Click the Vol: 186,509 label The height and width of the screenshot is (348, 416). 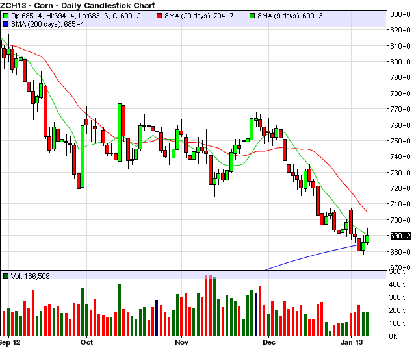[31, 276]
